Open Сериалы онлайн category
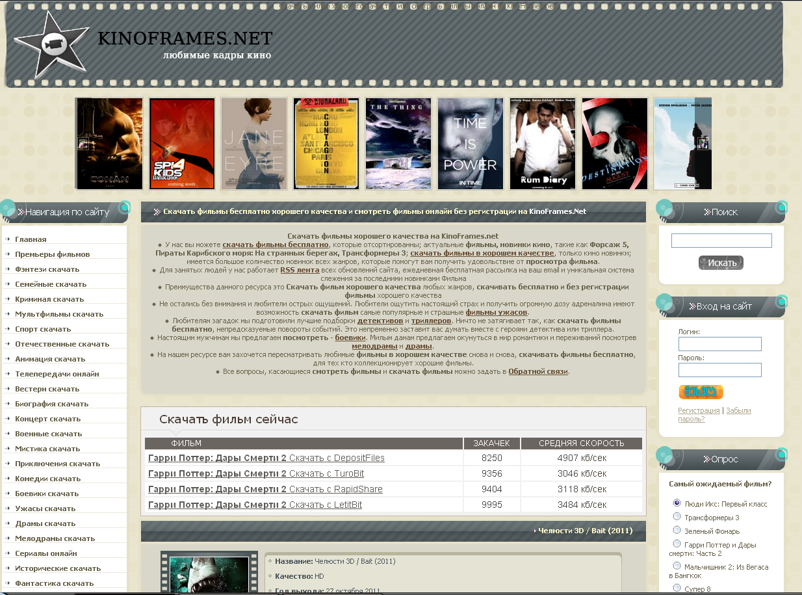 coord(46,553)
